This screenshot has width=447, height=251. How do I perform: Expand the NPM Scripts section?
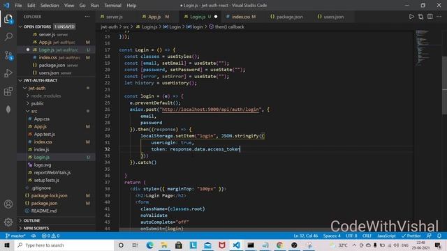(36, 228)
